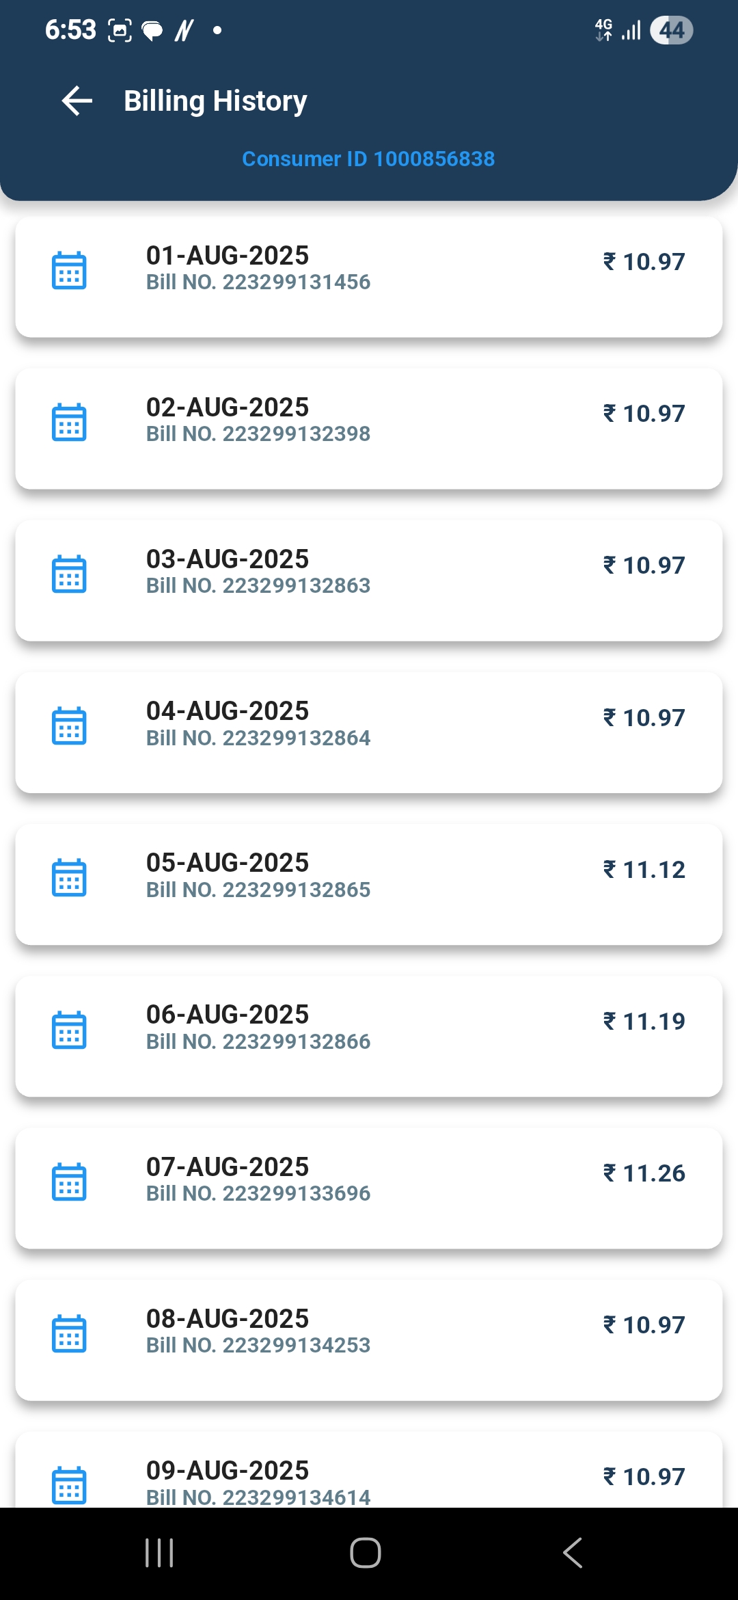Select the ₹ 11.26 amount entry
Image resolution: width=738 pixels, height=1600 pixels.
[644, 1173]
